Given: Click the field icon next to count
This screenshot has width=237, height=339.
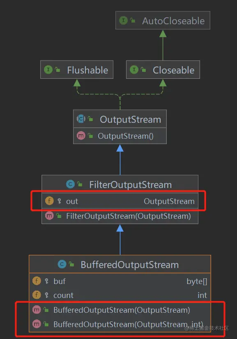Looking at the screenshot, I should pos(37,295).
